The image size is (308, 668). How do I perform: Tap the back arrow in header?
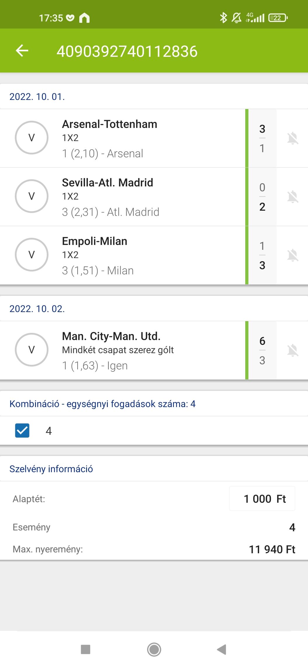tap(22, 51)
